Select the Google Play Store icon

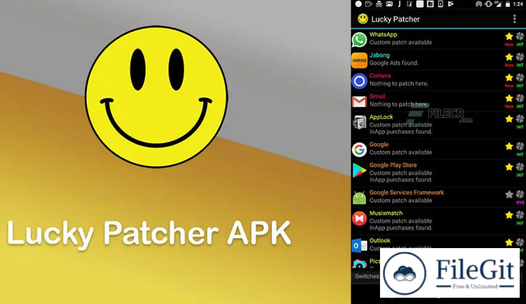(359, 170)
